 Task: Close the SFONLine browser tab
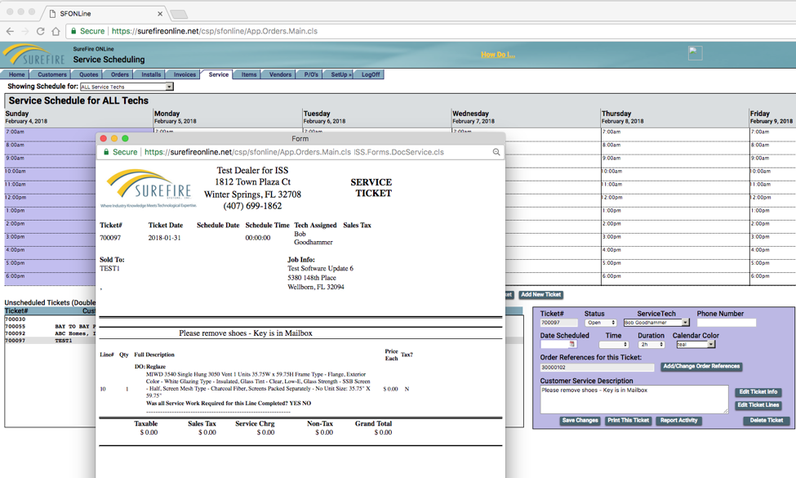pyautogui.click(x=160, y=14)
